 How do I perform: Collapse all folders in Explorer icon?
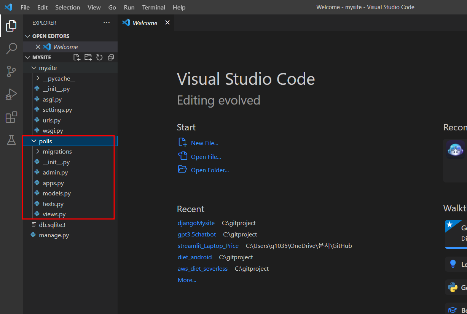coord(111,57)
